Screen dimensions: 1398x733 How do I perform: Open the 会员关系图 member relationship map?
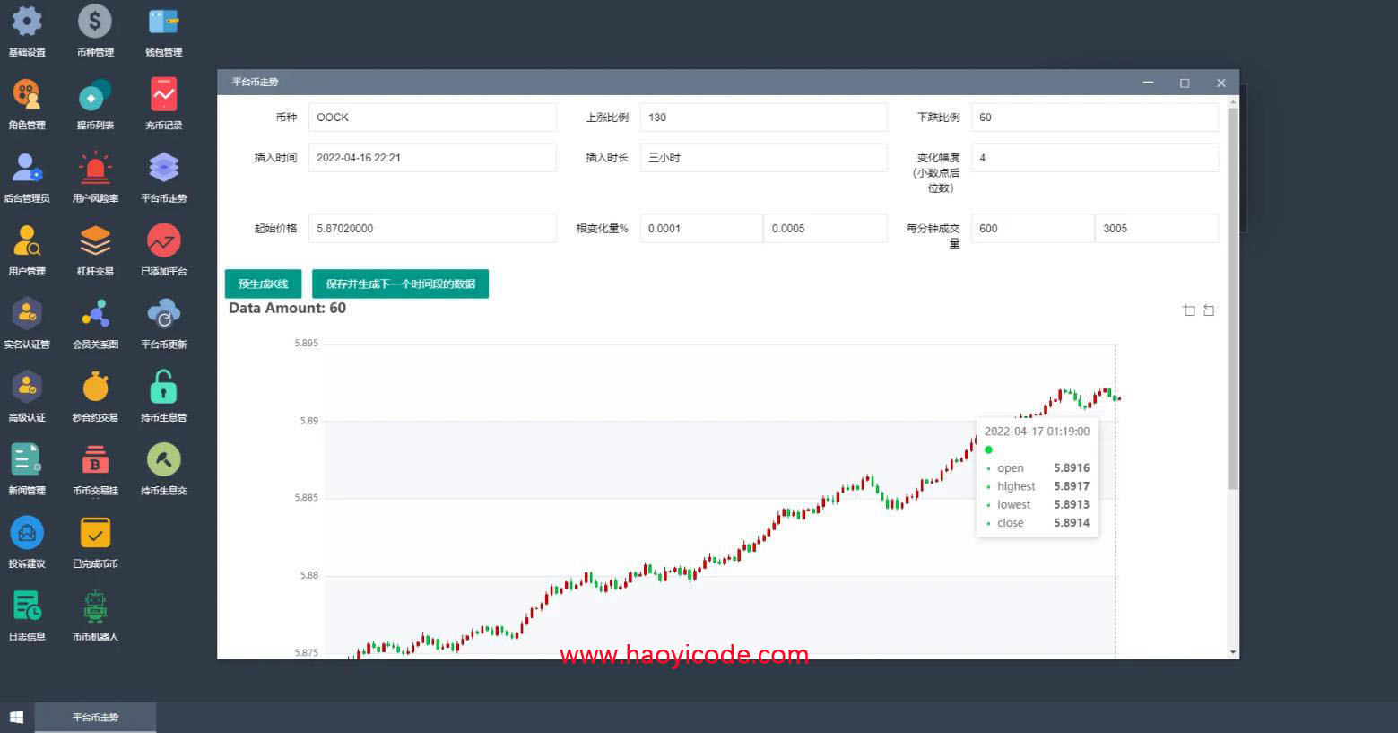pos(94,319)
